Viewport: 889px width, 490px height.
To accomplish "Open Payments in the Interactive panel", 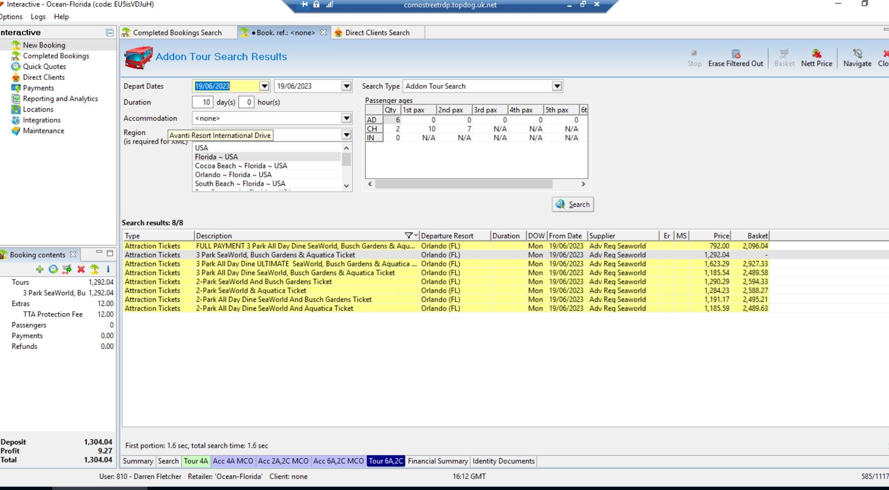I will pyautogui.click(x=38, y=88).
